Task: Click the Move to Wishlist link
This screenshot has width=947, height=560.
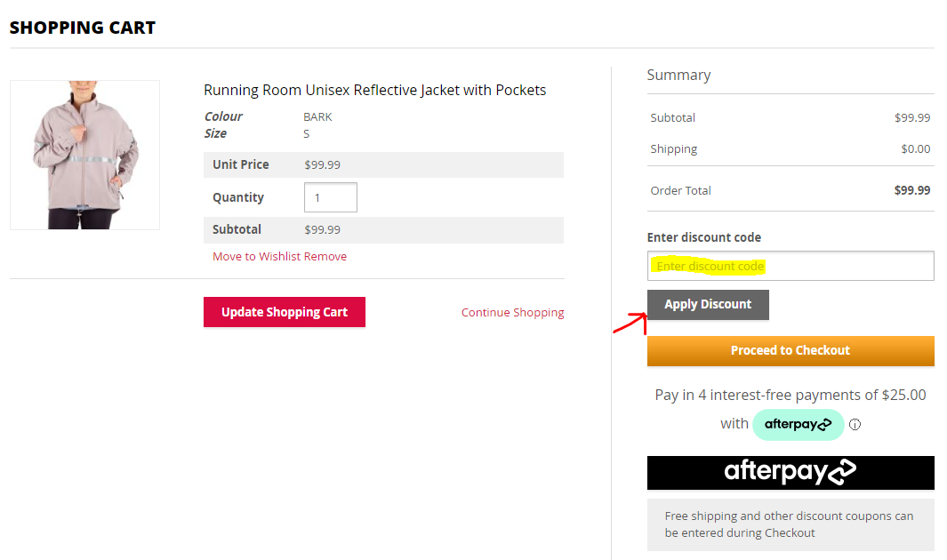Action: pos(257,257)
